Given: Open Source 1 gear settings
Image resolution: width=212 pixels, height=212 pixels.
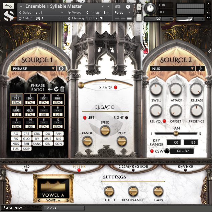Looking at the screenshot, I should (x=61, y=68).
